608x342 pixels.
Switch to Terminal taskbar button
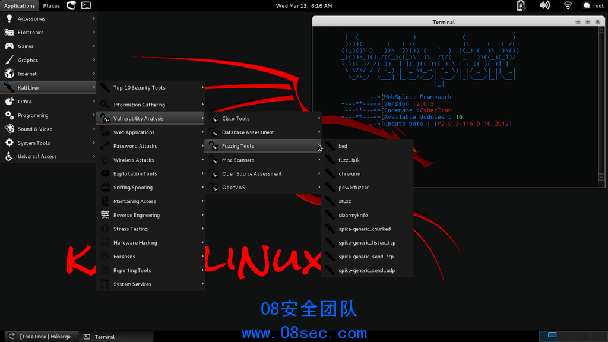tap(117, 337)
